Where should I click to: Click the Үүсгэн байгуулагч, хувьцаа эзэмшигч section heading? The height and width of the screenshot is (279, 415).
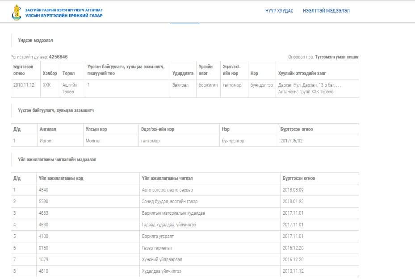coord(56,111)
